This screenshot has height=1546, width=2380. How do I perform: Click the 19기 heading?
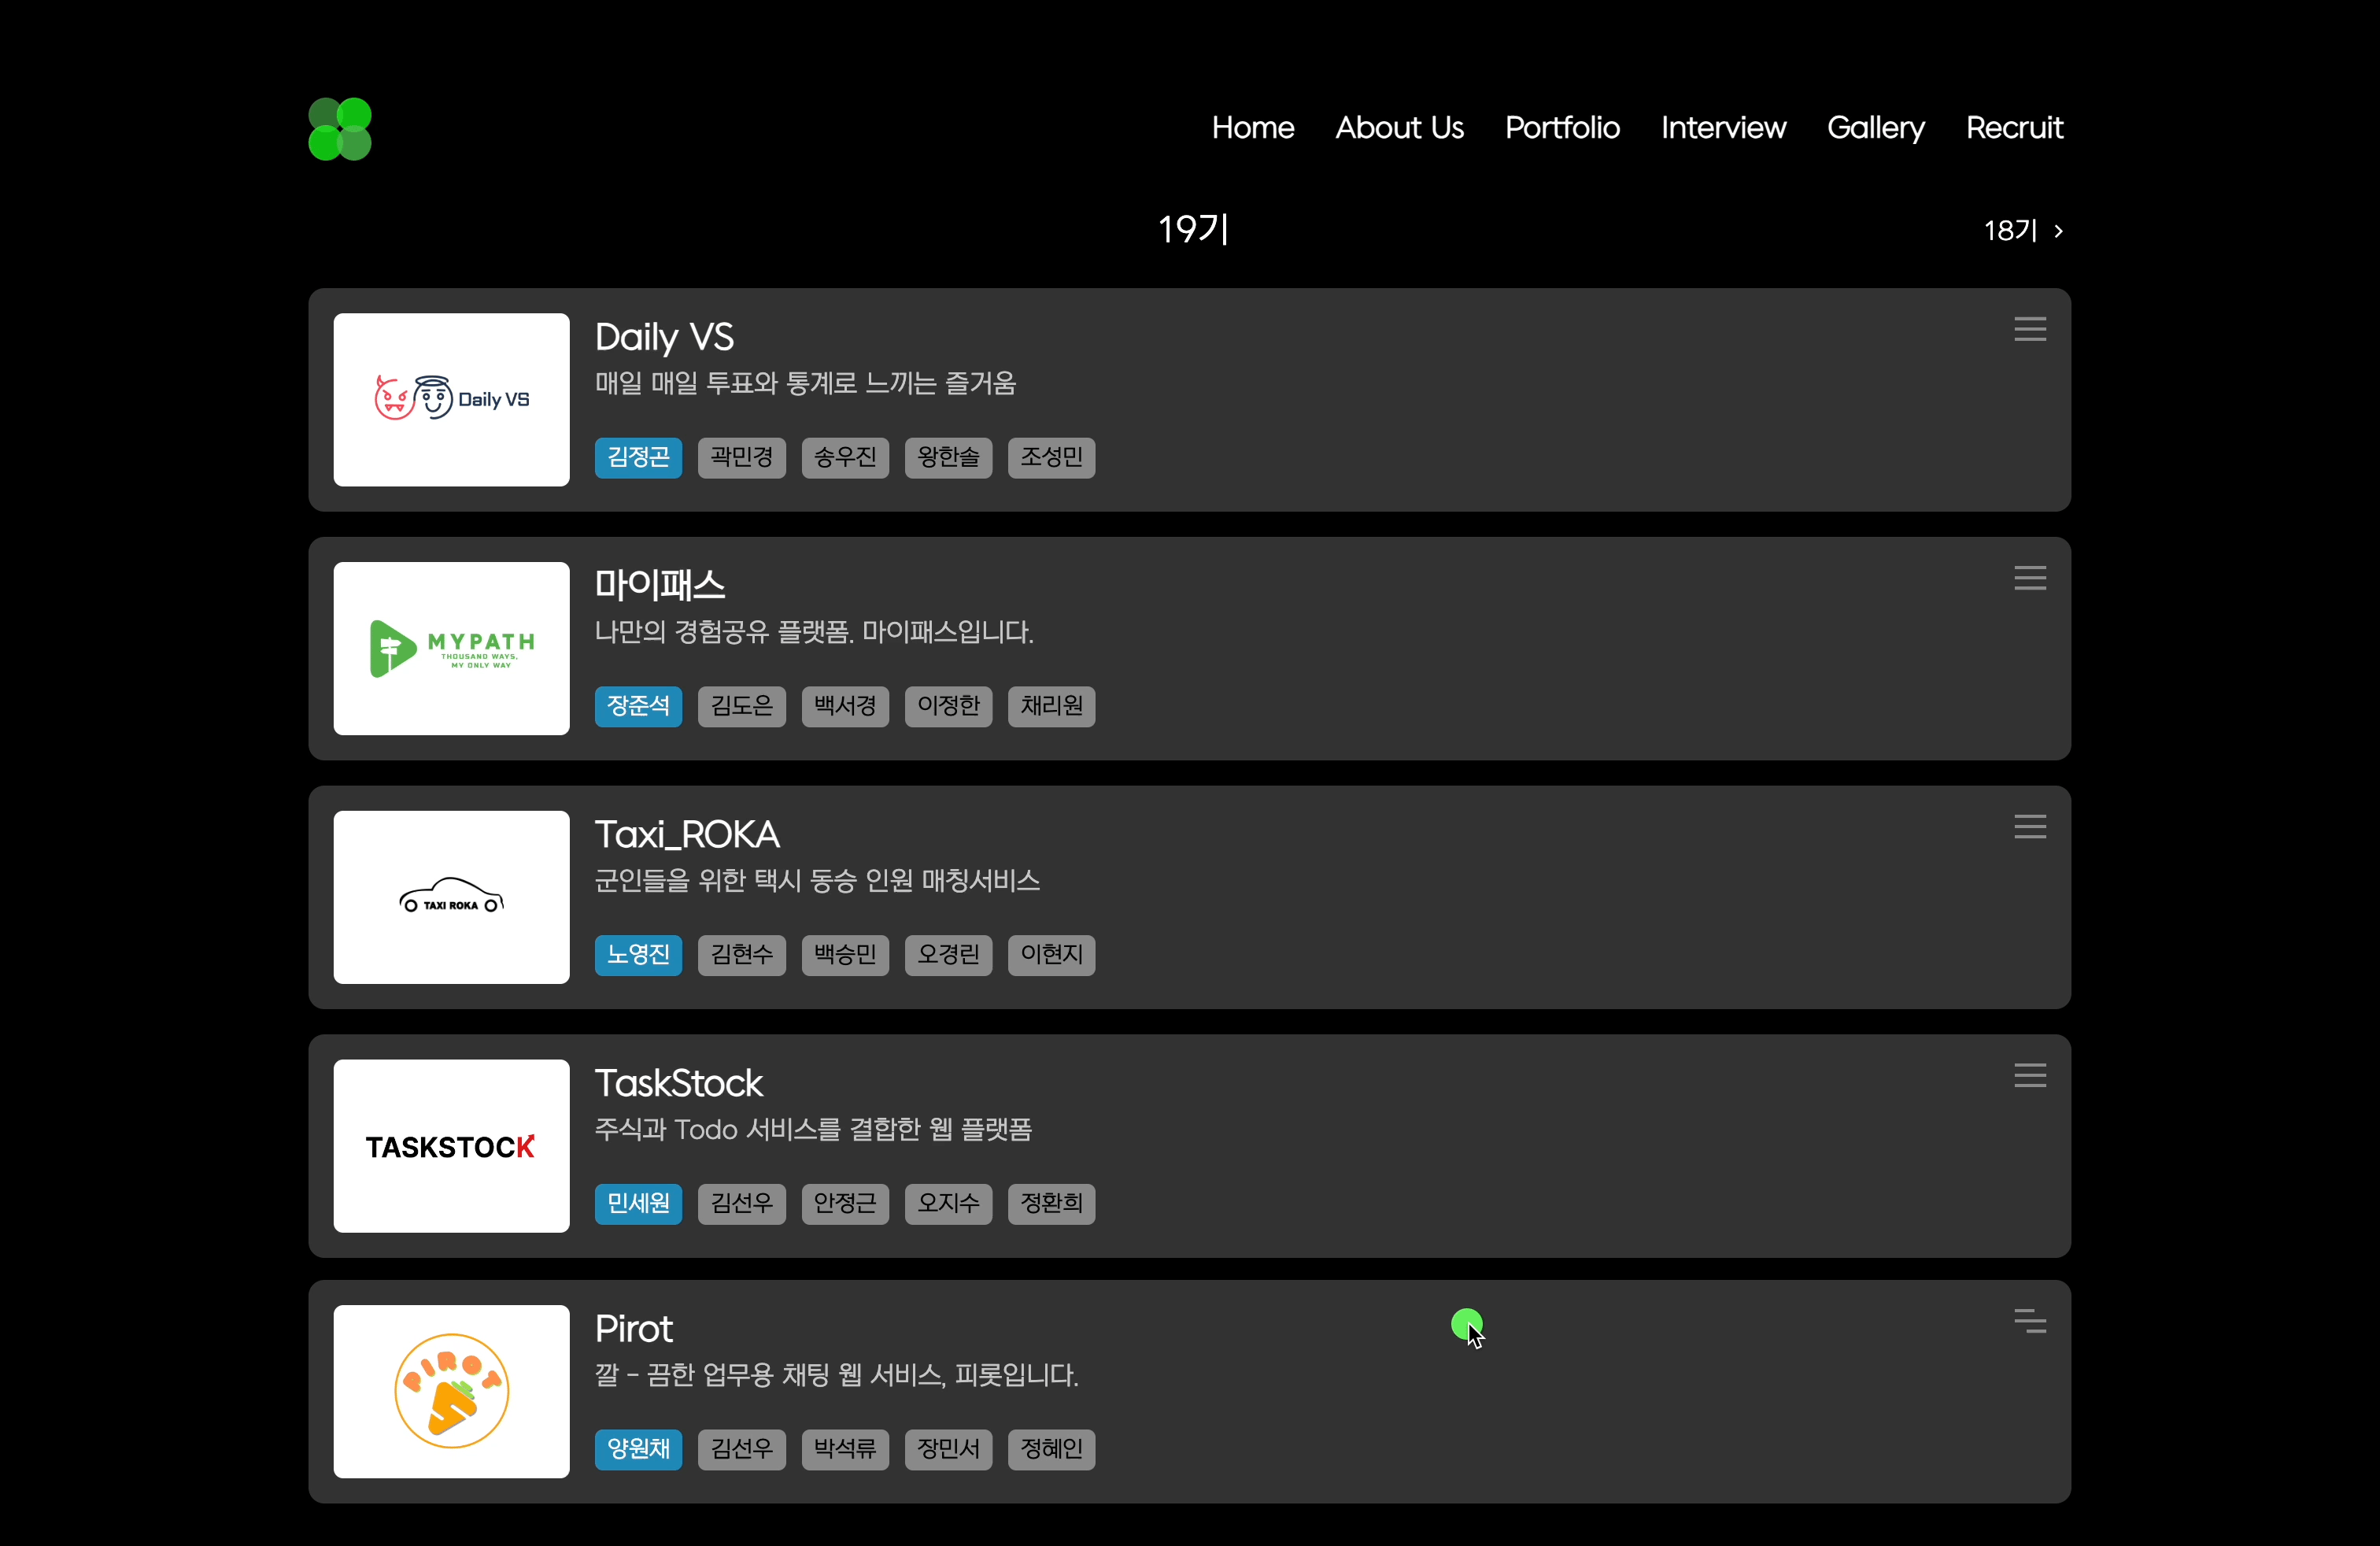(x=1193, y=230)
